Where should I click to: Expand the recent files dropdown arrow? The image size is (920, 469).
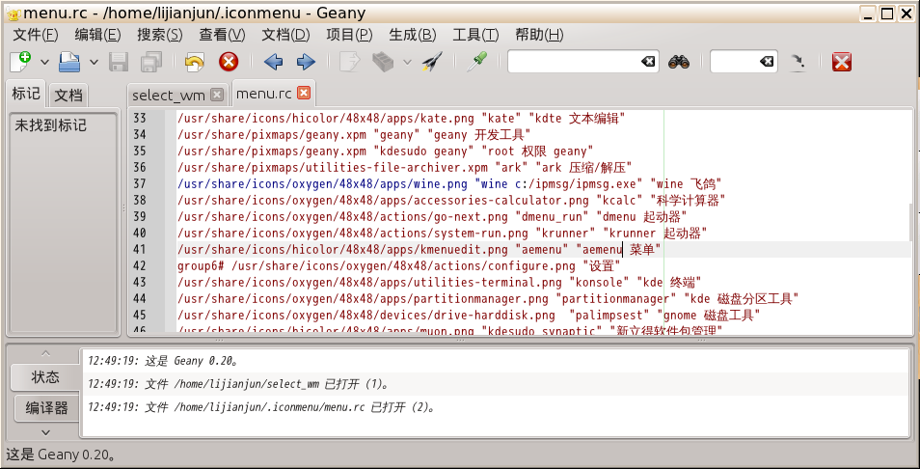[x=94, y=62]
